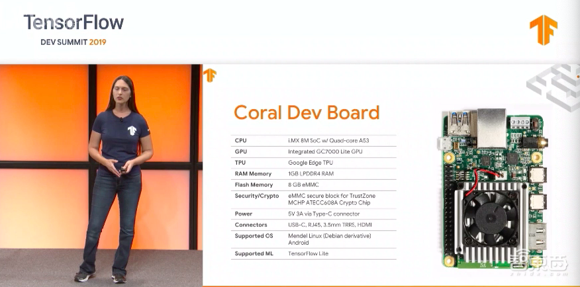The width and height of the screenshot is (580, 287).
Task: Click the small TensorFlow logo on the slide corner
Action: 210,75
